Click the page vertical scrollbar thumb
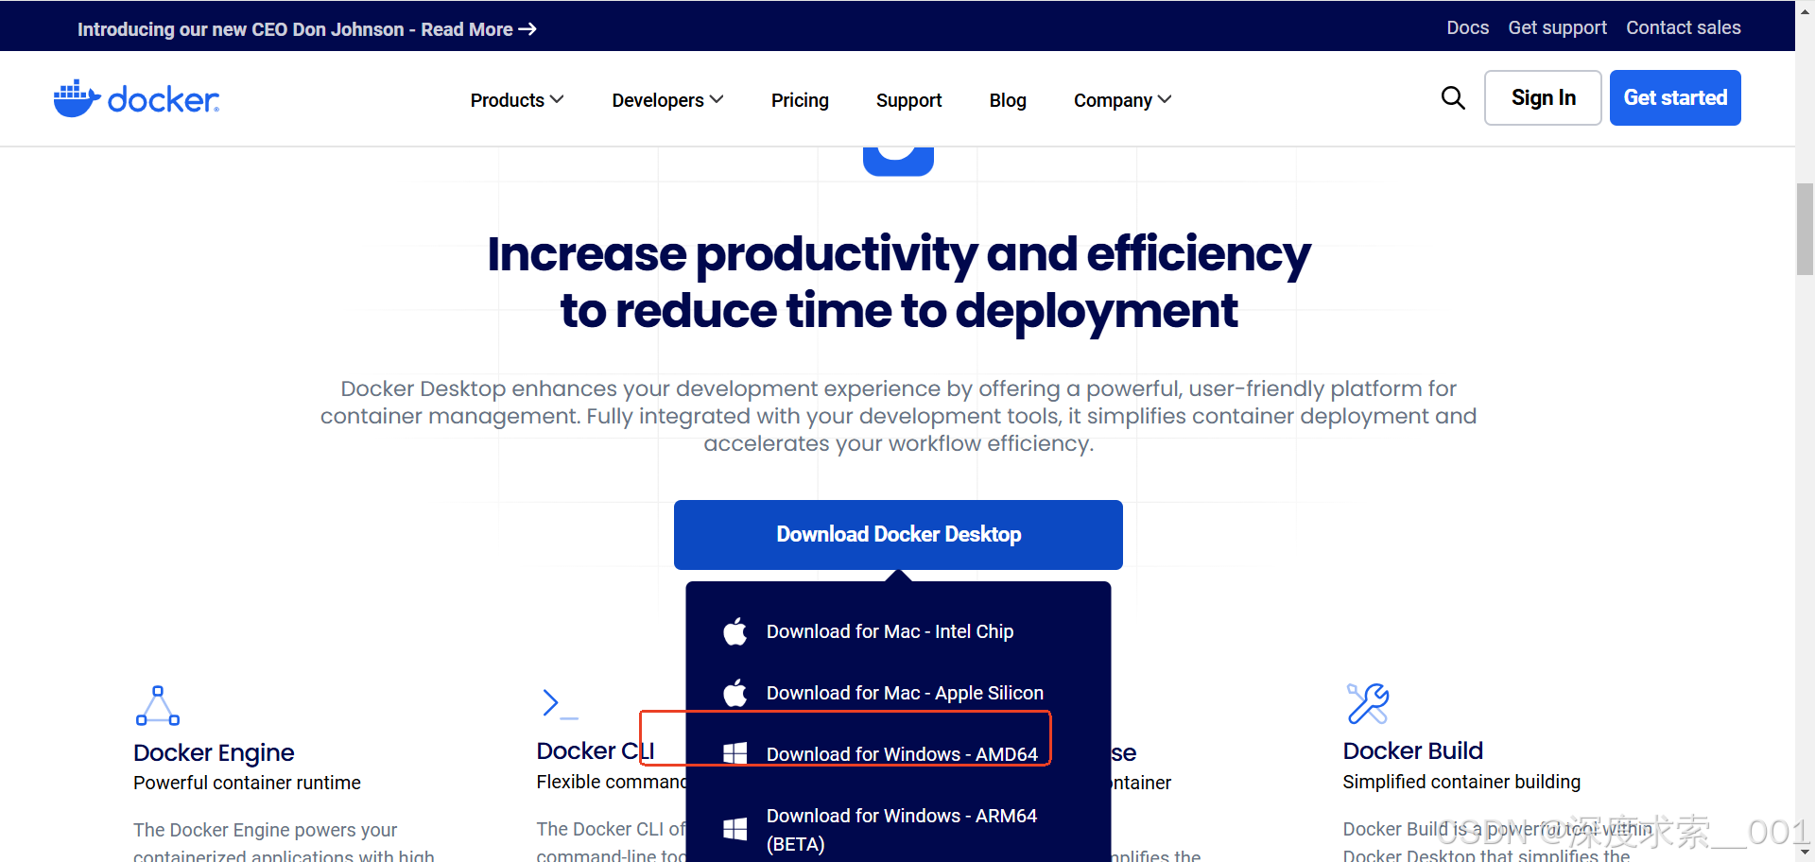 pyautogui.click(x=1805, y=229)
